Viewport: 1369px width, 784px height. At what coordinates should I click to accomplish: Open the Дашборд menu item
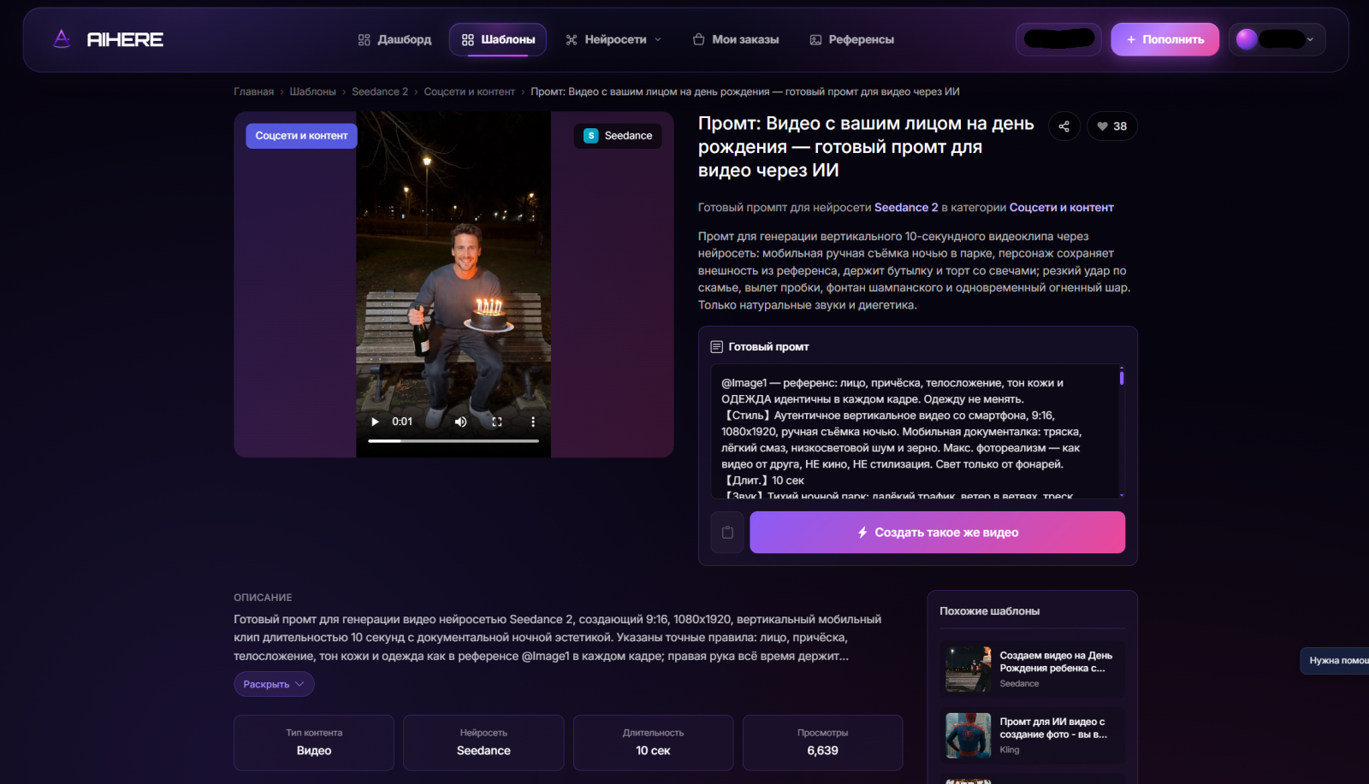point(394,39)
